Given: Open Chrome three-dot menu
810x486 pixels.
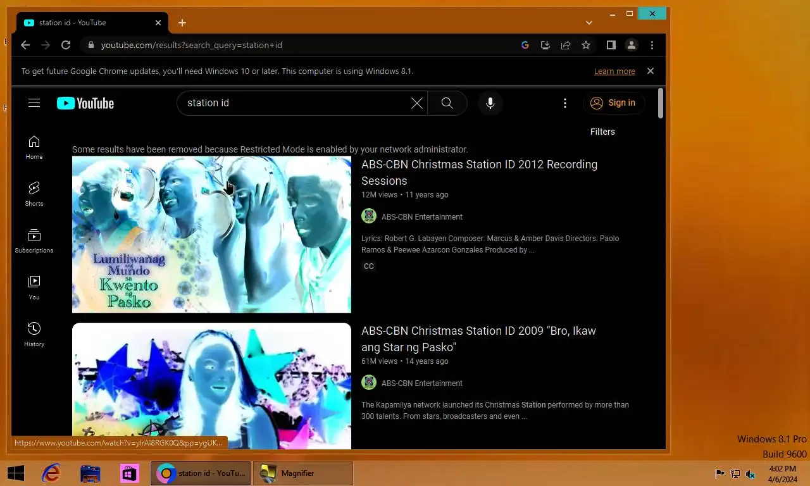Looking at the screenshot, I should pyautogui.click(x=652, y=45).
